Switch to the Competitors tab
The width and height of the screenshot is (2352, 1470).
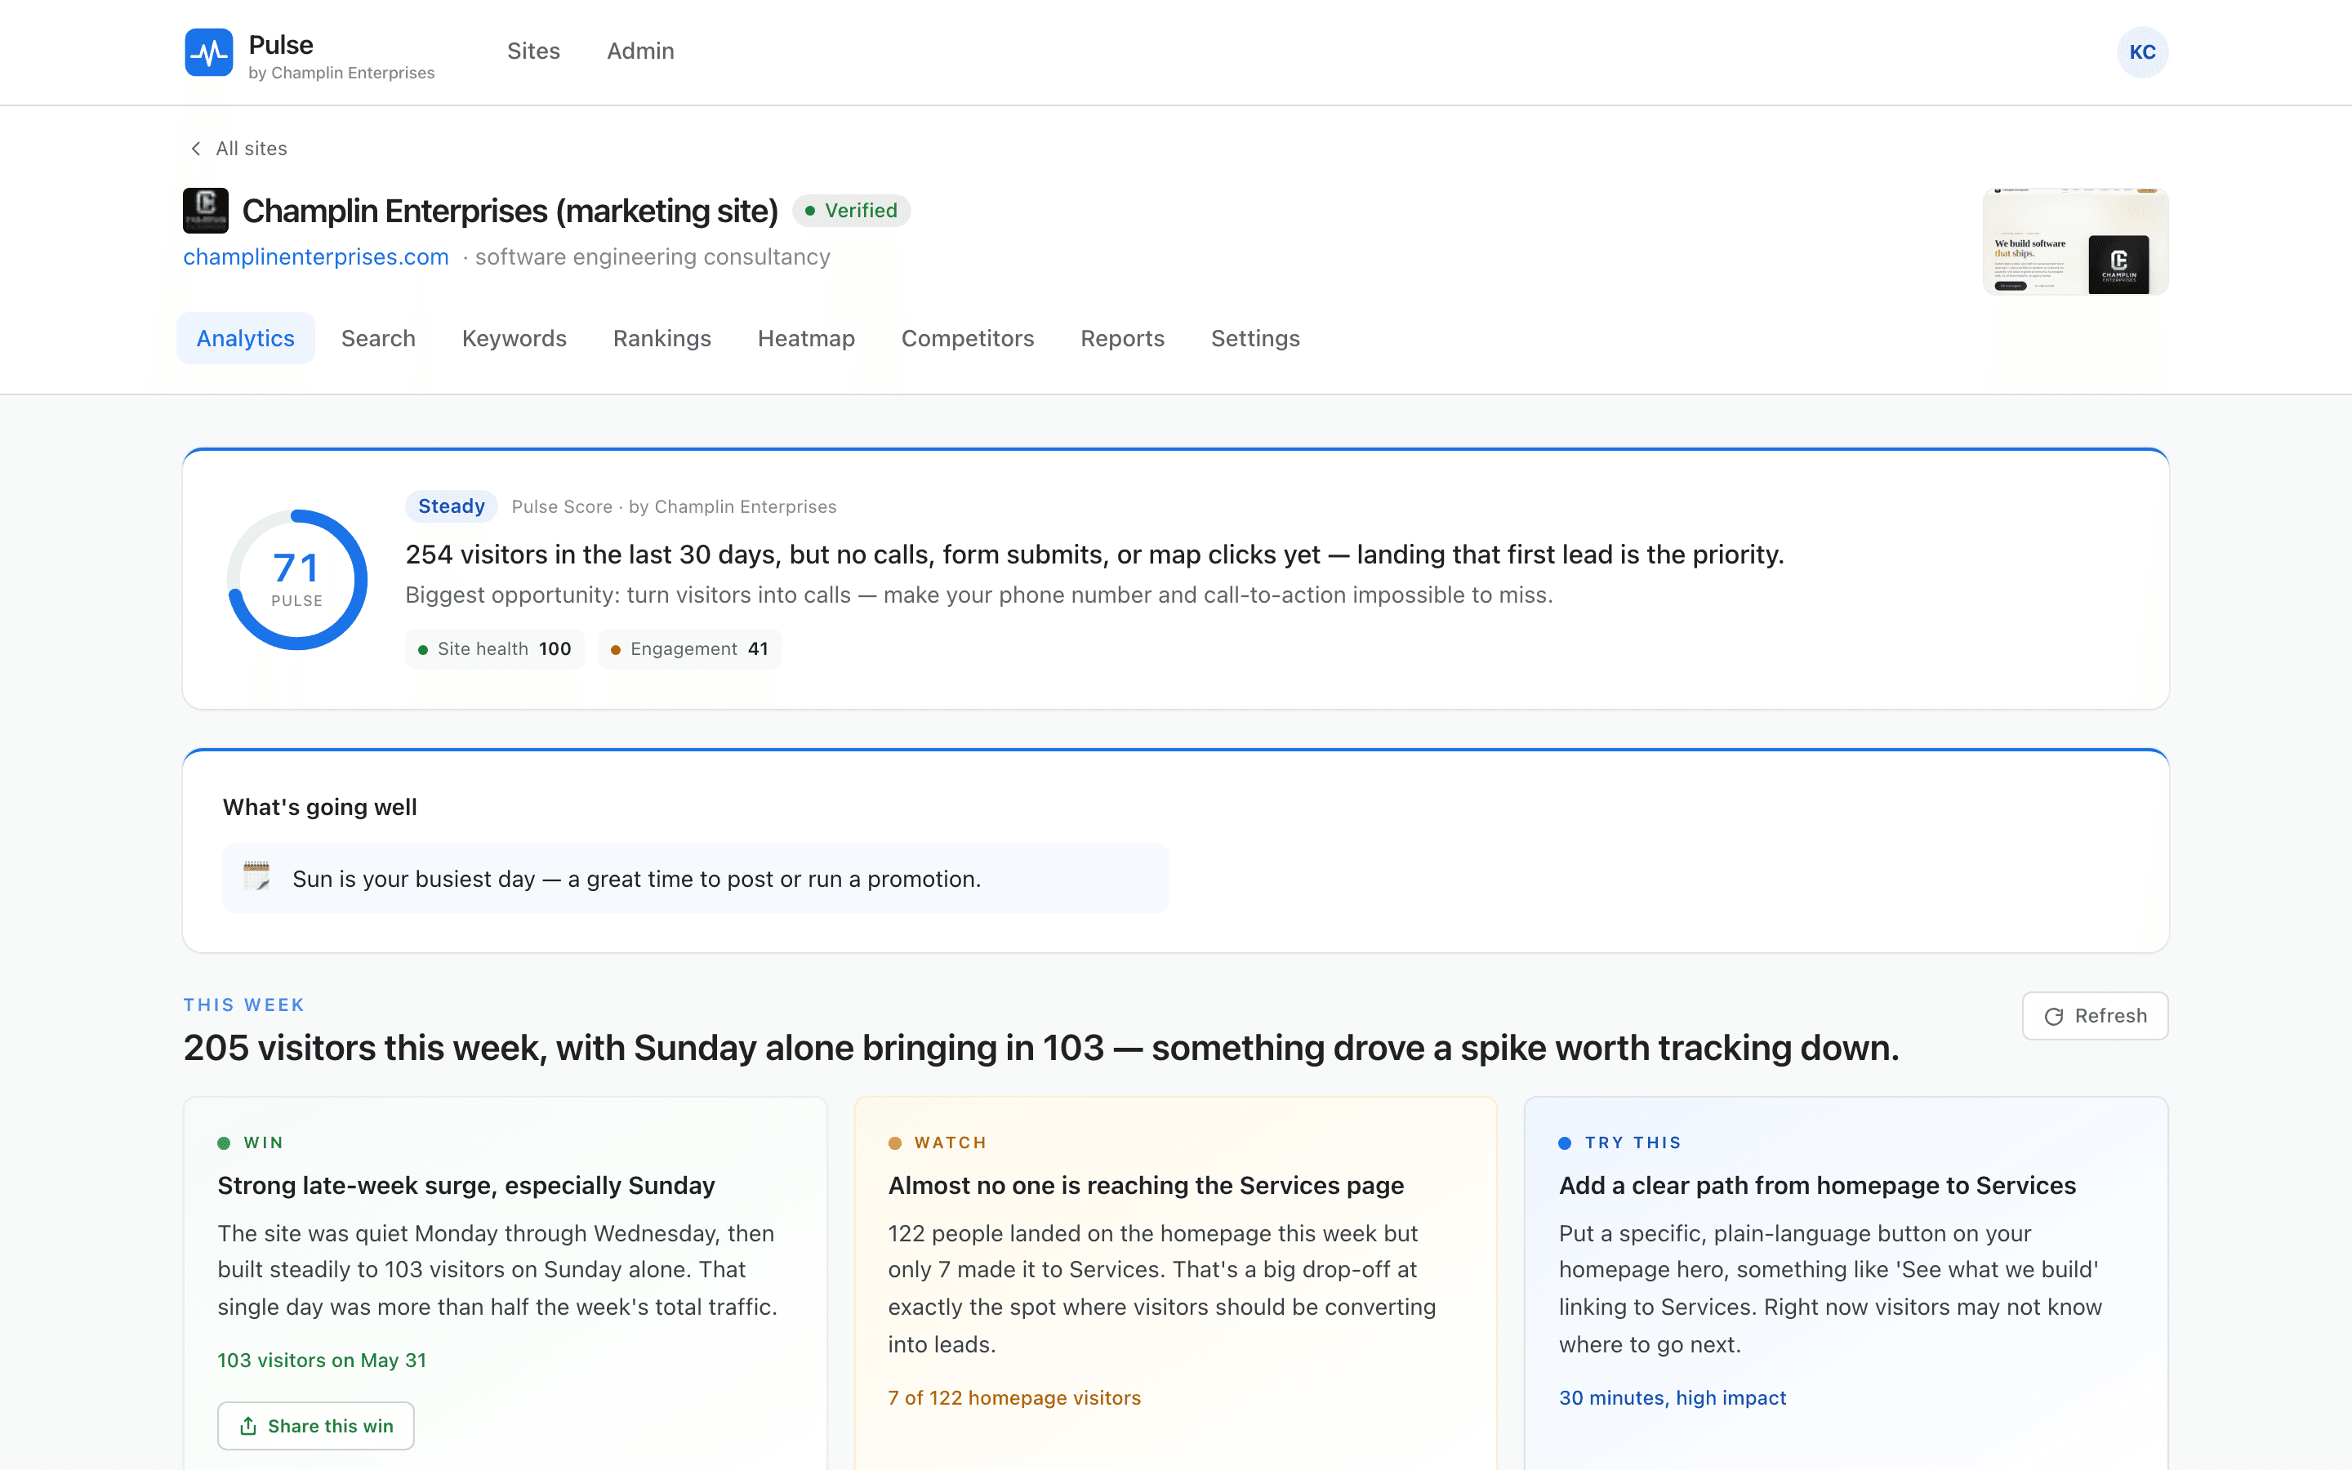pos(967,338)
